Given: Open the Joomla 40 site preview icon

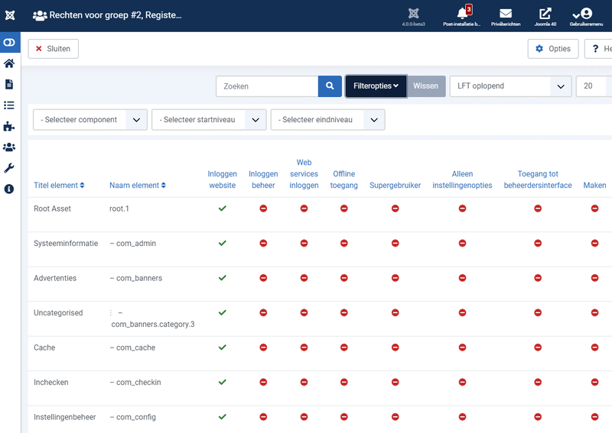Looking at the screenshot, I should (545, 16).
